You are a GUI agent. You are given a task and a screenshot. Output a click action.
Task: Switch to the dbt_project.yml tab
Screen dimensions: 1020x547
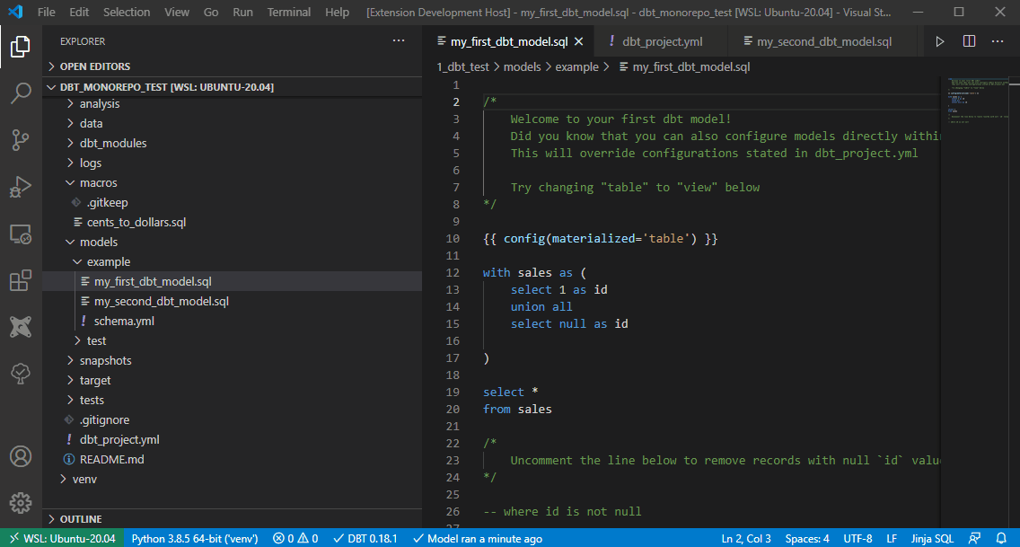coord(662,41)
